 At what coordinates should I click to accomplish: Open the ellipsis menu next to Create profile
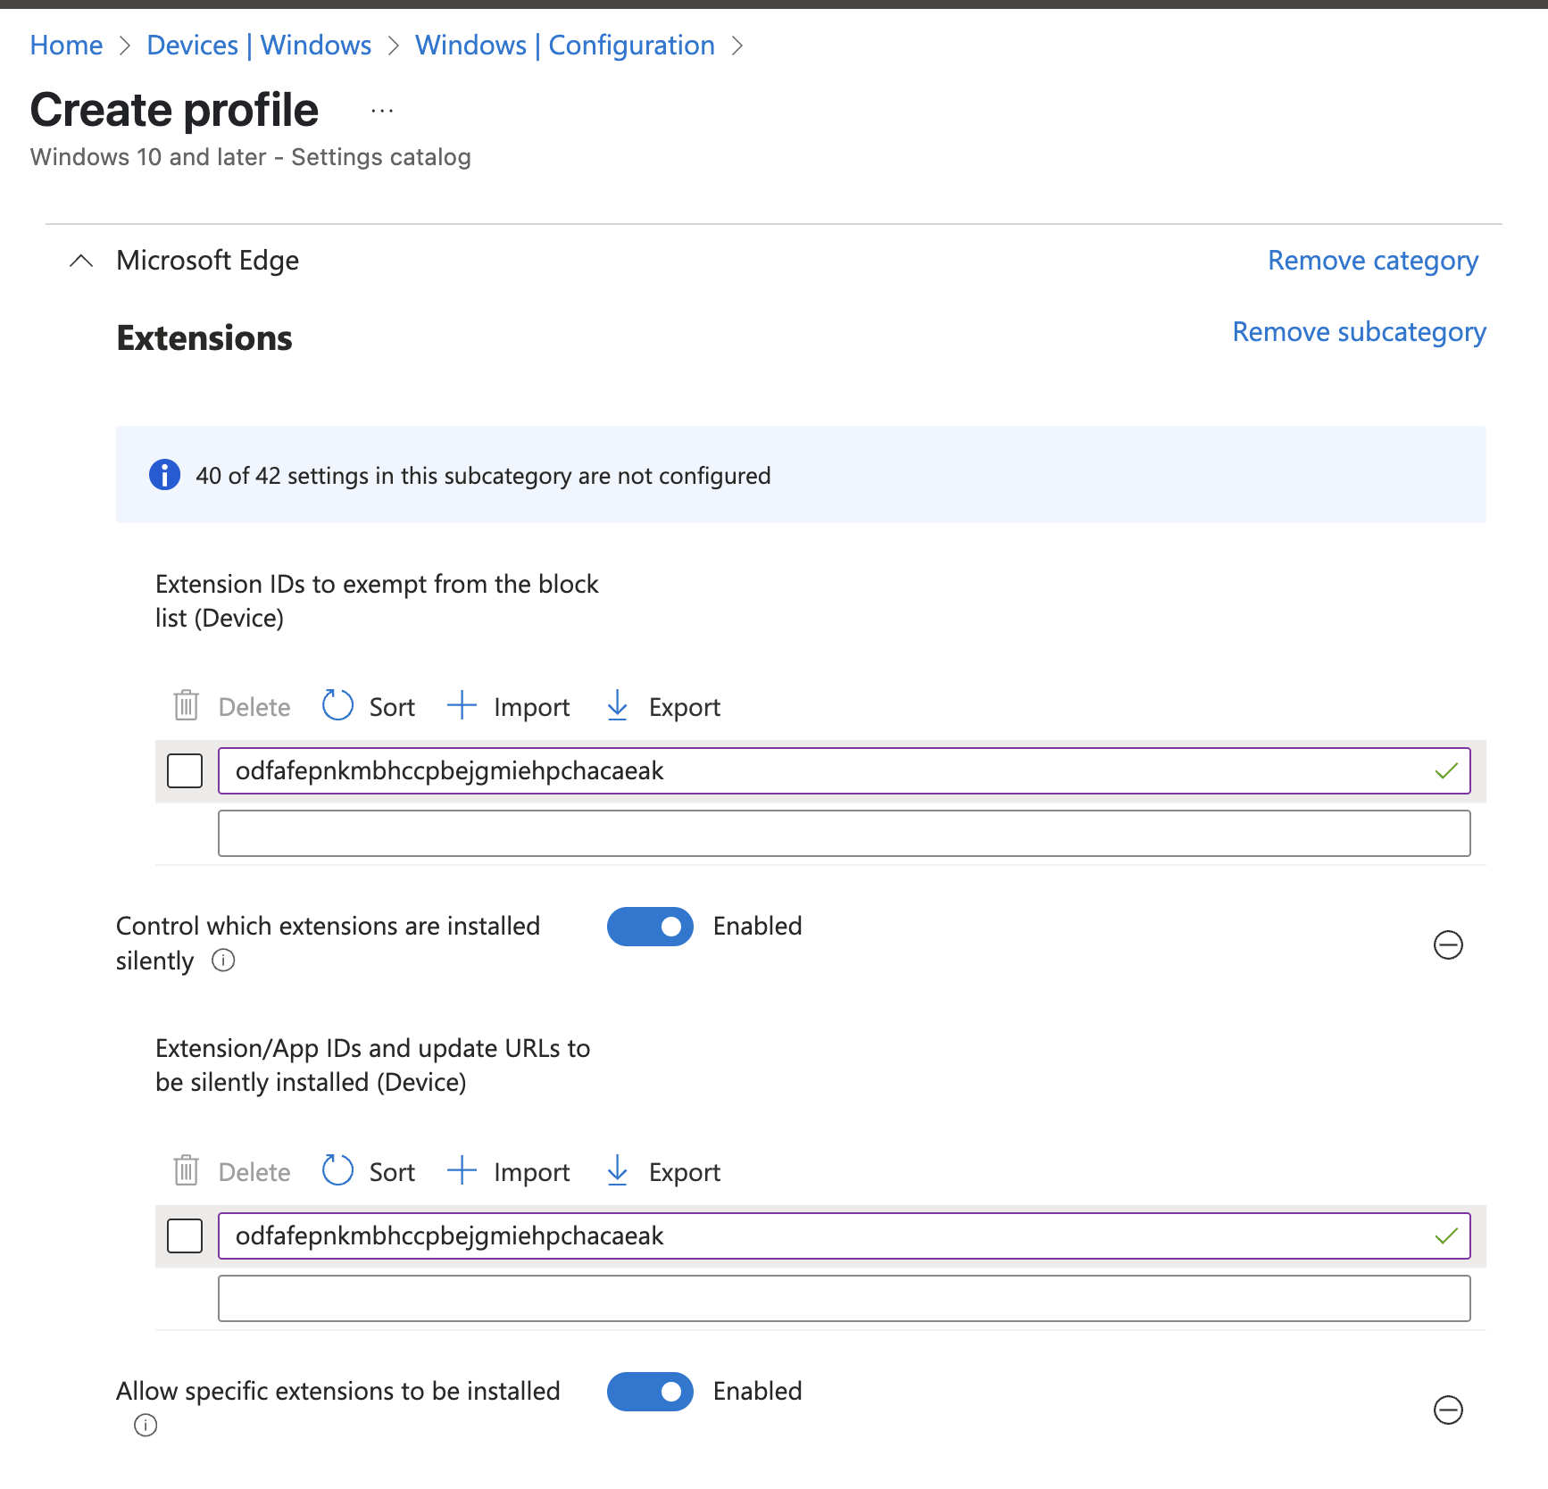pos(382,112)
